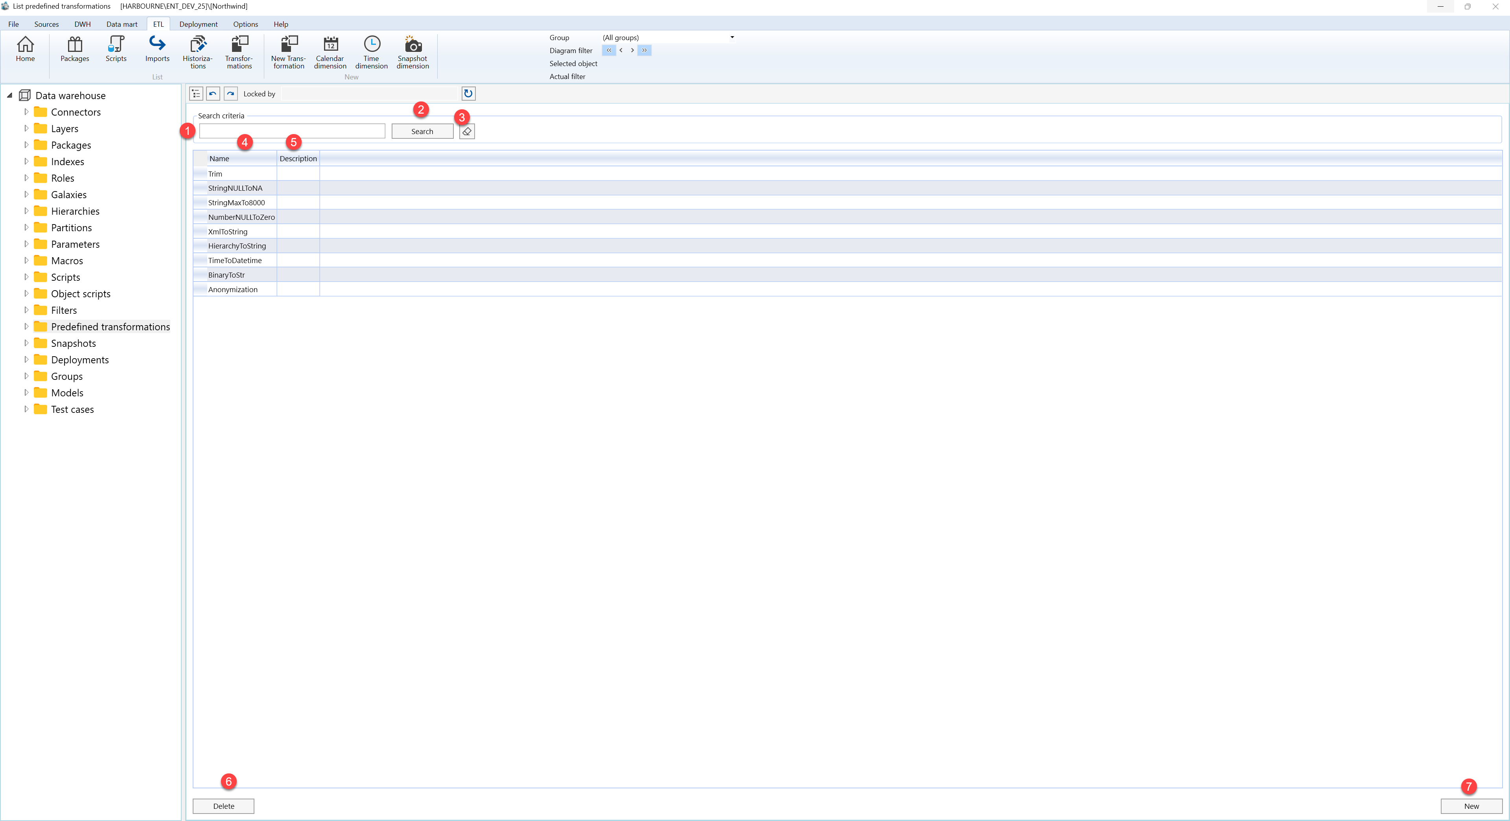
Task: Select the StringMaxTo8000 row
Action: coord(847,202)
